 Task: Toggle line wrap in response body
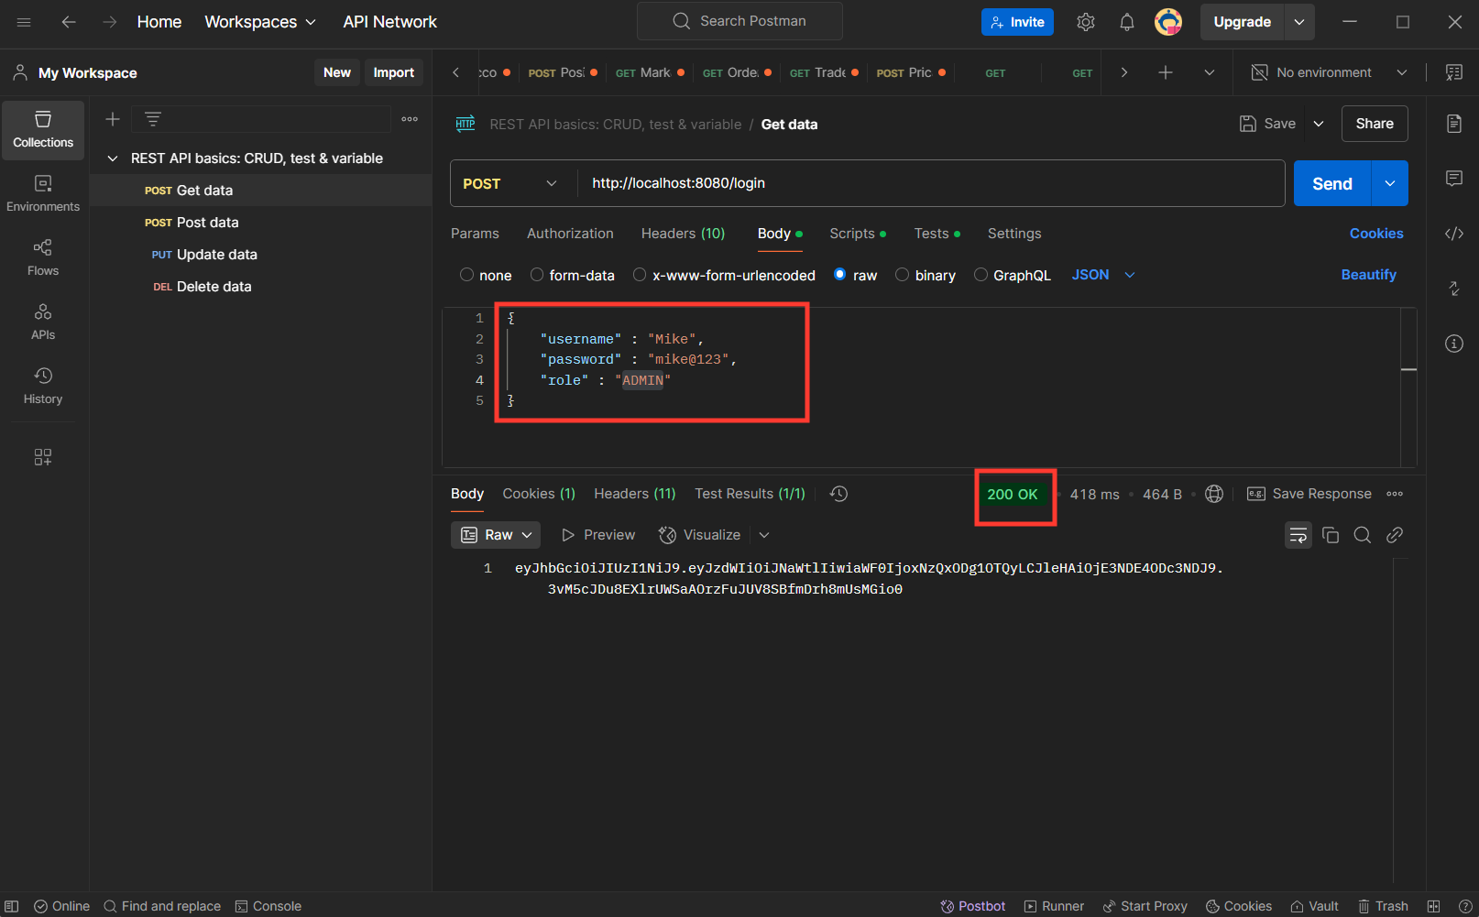[x=1298, y=535]
